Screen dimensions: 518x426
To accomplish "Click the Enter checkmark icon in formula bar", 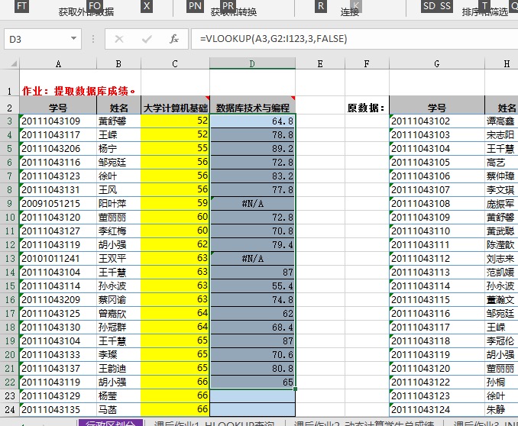I will (146, 38).
